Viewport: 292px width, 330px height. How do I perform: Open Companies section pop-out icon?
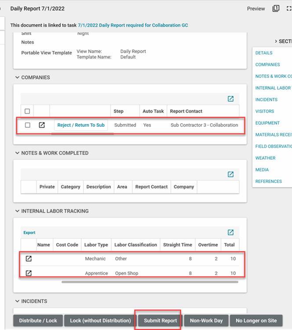coord(230,99)
